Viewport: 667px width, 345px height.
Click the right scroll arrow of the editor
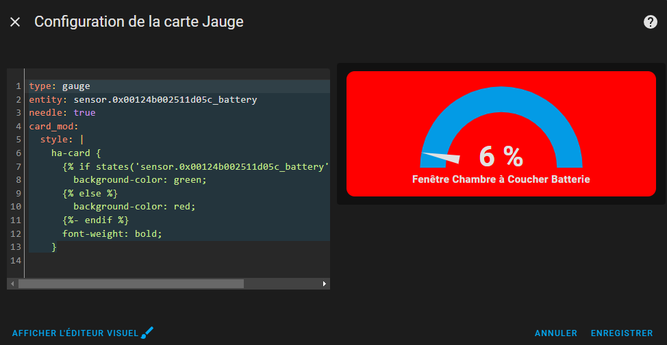coord(325,283)
